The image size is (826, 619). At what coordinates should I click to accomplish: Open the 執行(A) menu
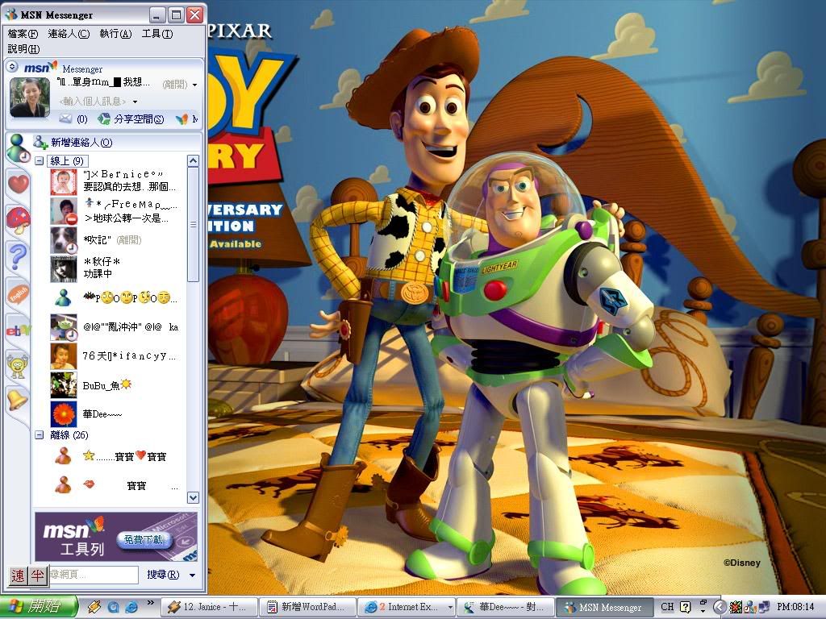tap(115, 34)
